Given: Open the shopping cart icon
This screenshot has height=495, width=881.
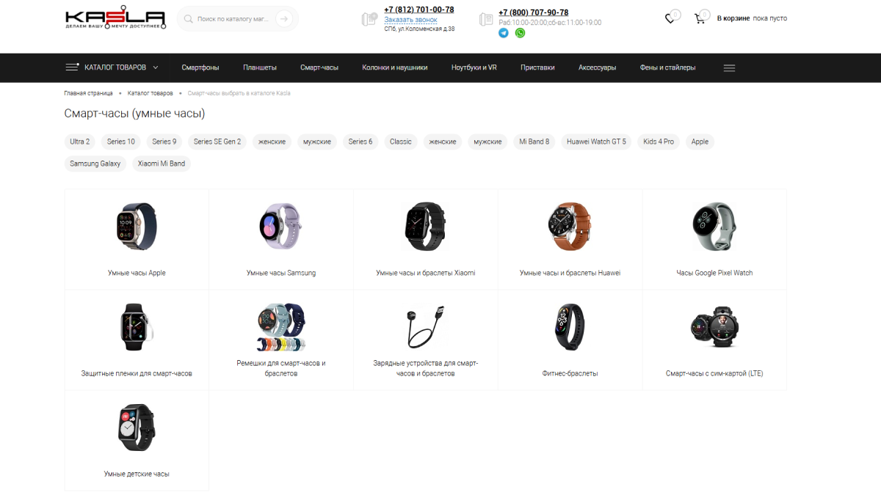Looking at the screenshot, I should (700, 19).
